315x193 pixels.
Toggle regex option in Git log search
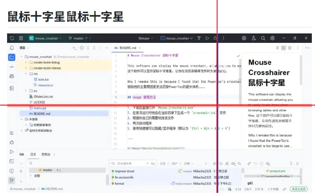pyautogui.click(x=147, y=164)
